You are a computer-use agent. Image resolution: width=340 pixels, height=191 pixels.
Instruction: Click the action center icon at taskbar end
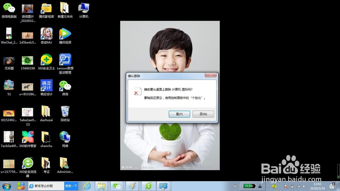click(332, 186)
